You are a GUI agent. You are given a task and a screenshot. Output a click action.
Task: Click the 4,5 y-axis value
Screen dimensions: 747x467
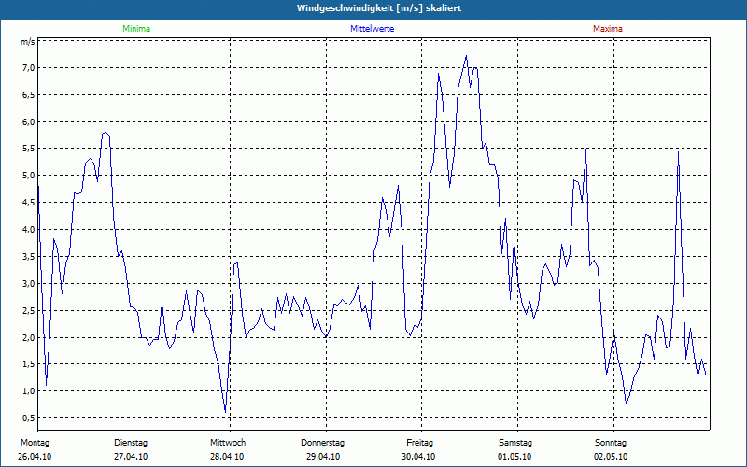pyautogui.click(x=28, y=203)
